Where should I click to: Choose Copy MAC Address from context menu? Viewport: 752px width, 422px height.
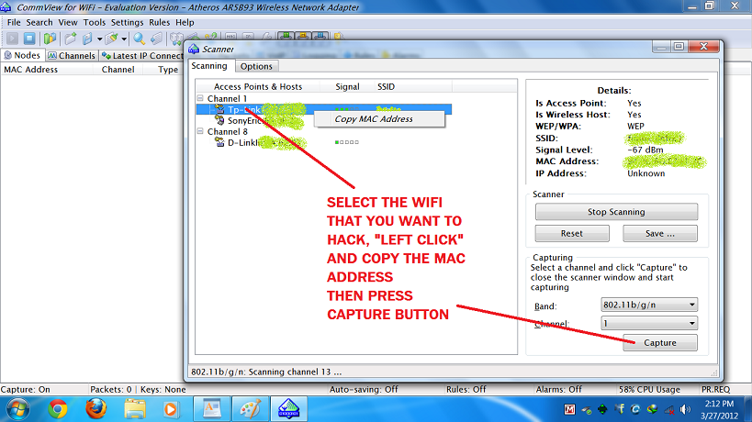tap(379, 118)
